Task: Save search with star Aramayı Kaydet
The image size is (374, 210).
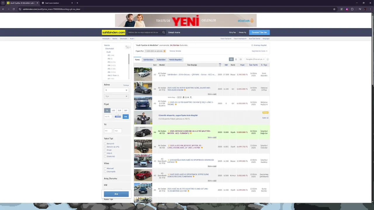Action: coord(259,45)
